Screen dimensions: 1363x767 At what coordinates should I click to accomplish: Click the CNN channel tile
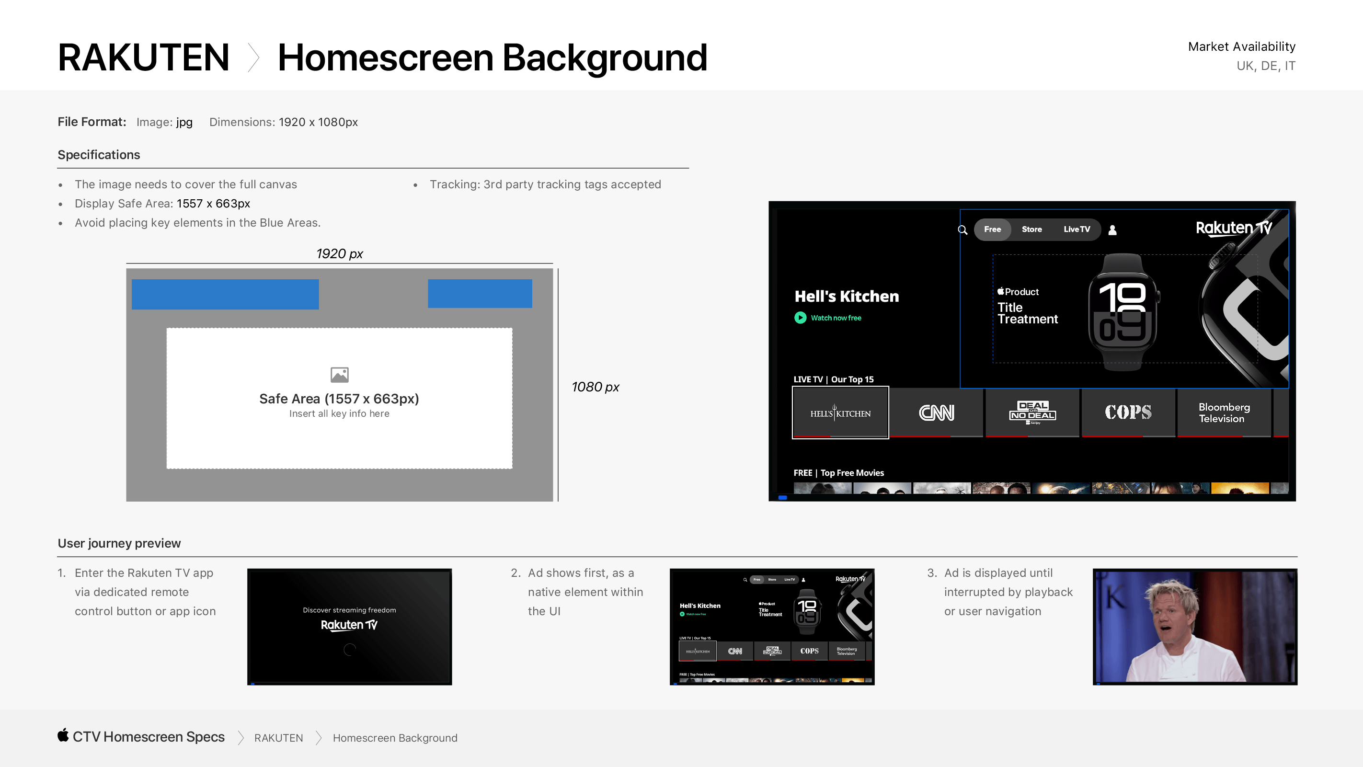[x=936, y=412]
